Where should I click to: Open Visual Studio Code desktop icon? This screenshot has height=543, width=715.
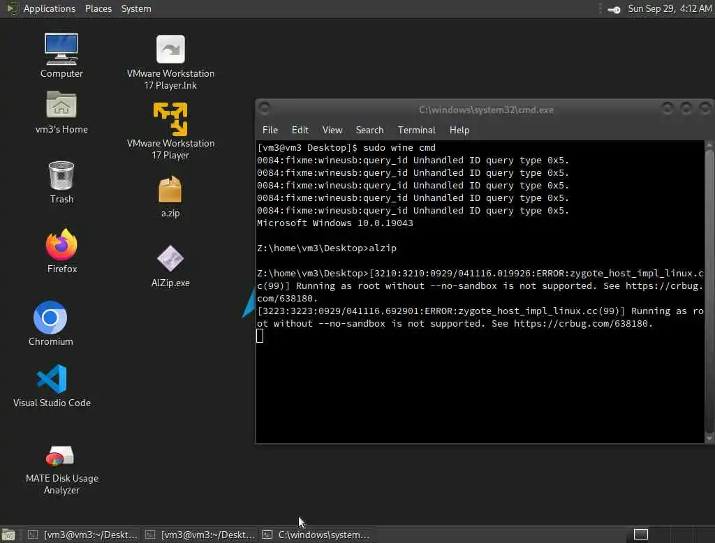pos(52,386)
